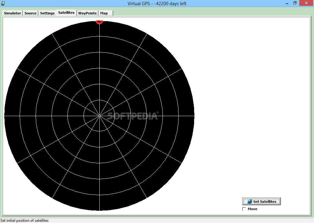The width and height of the screenshot is (314, 223).
Task: Click the Set Satellites button
Action: click(261, 201)
